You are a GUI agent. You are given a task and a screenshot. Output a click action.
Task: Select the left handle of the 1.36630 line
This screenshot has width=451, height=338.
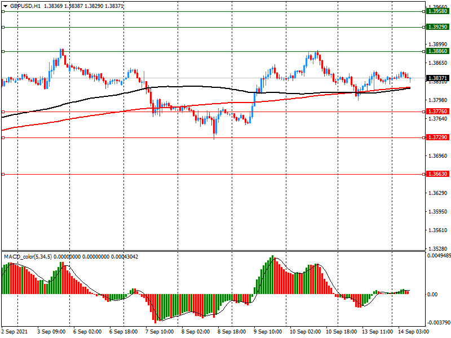point(3,175)
